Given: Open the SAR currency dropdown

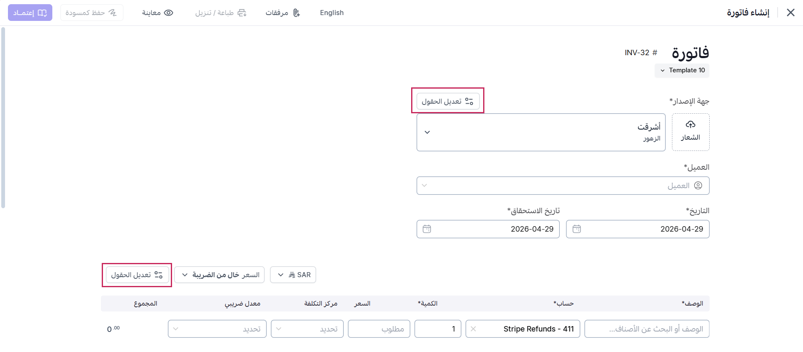Looking at the screenshot, I should click(293, 275).
